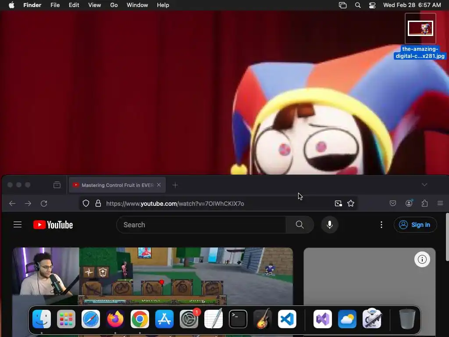Open Firefox application hamburger menu
Viewport: 449px width, 337px height.
440,203
